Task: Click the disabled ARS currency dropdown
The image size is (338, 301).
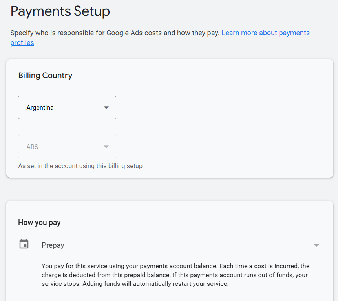Action: click(67, 147)
